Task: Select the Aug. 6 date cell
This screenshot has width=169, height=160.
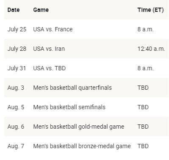Action: point(16,127)
